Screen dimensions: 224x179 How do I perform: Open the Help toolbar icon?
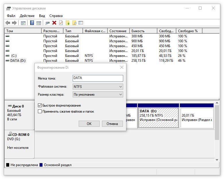coord(32,23)
